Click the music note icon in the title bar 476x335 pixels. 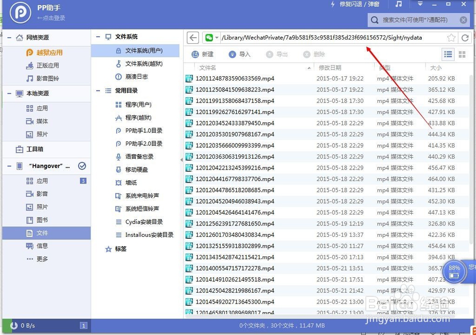pyautogui.click(x=397, y=5)
